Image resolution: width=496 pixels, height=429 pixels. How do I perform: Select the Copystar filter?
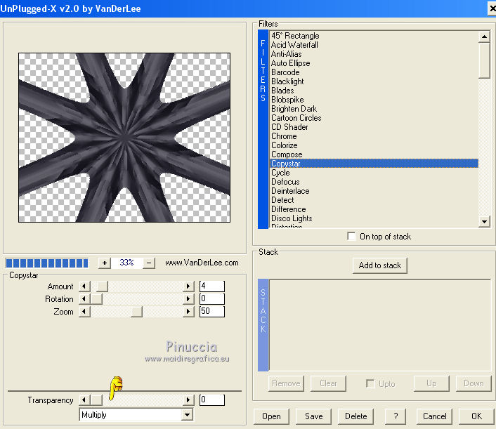pyautogui.click(x=374, y=164)
